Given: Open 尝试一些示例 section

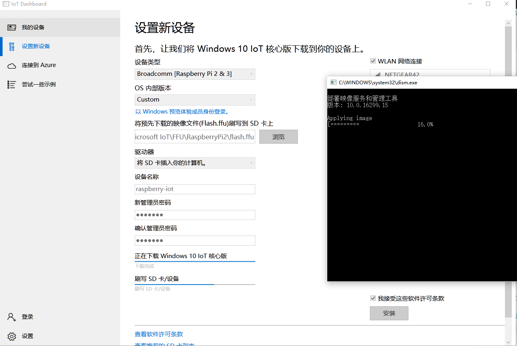Looking at the screenshot, I should 60,84.
